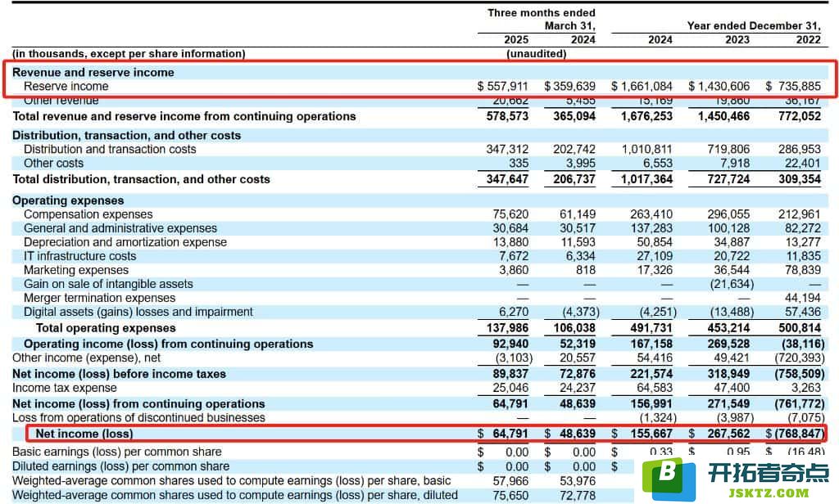Select 'IT infrastructure costs' label
The image size is (839, 504).
pos(79,256)
